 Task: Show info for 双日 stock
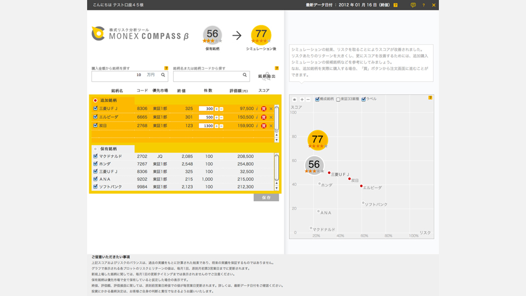coord(257,126)
